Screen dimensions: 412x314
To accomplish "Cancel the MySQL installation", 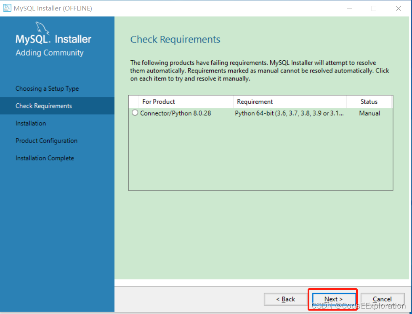I will click(x=382, y=299).
